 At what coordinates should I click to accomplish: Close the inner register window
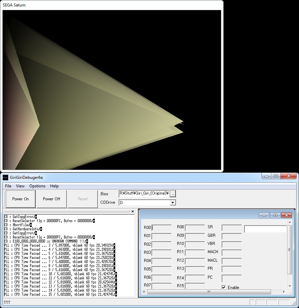point(287,215)
